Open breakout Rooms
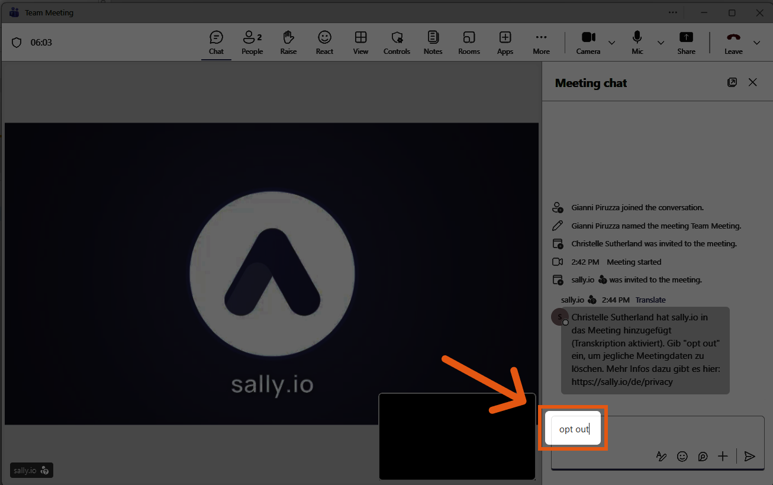The height and width of the screenshot is (485, 773). 469,43
